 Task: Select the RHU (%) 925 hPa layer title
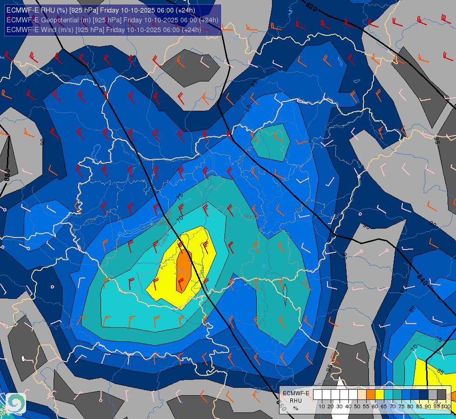click(x=101, y=10)
